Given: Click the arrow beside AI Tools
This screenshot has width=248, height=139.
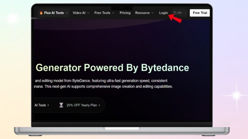Looking at the screenshot, I should (48, 105).
